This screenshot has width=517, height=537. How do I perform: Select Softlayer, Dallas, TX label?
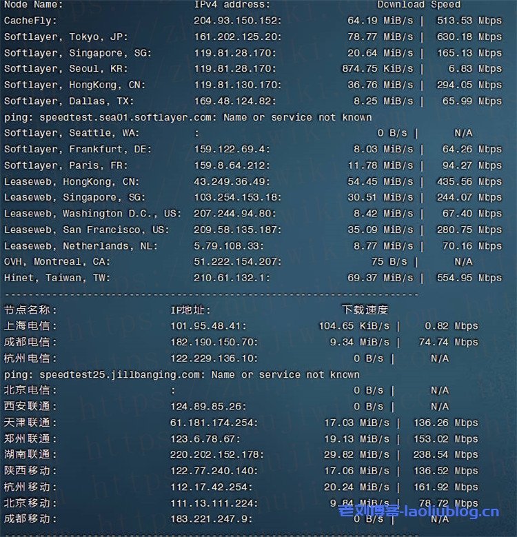[x=69, y=101]
